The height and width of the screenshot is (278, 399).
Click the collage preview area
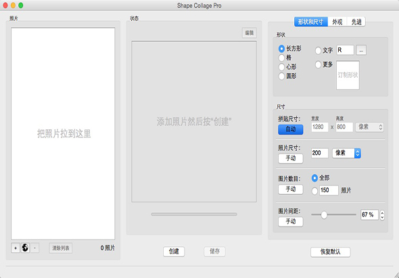tap(194, 122)
